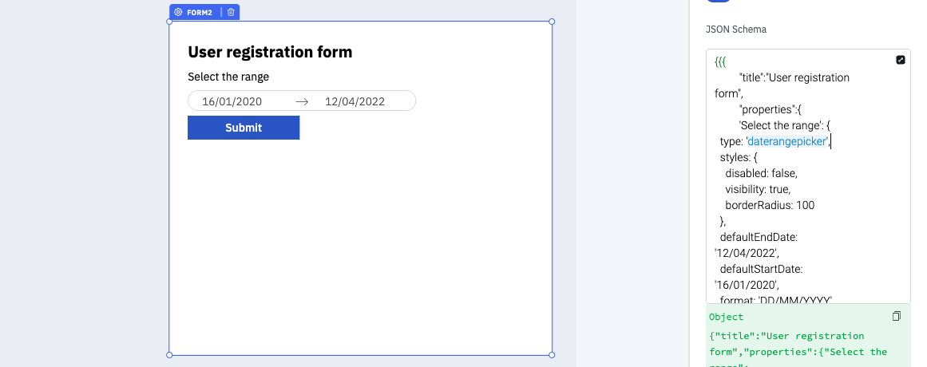Open the start date 16/01/2020 field
The height and width of the screenshot is (367, 927).
232,101
